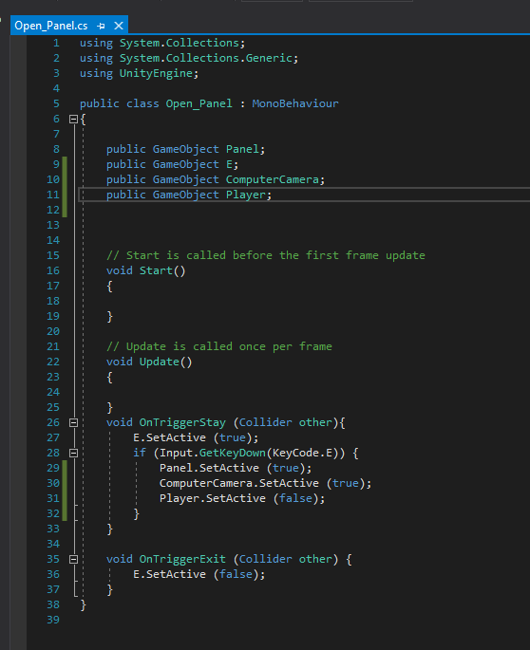Collapse the OnTriggerExit method at line 35
The width and height of the screenshot is (530, 650).
73,560
